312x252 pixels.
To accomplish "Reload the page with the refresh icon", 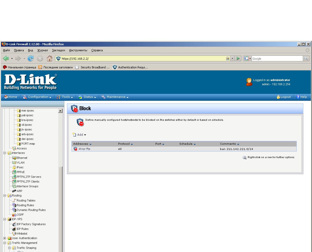I will coord(30,58).
